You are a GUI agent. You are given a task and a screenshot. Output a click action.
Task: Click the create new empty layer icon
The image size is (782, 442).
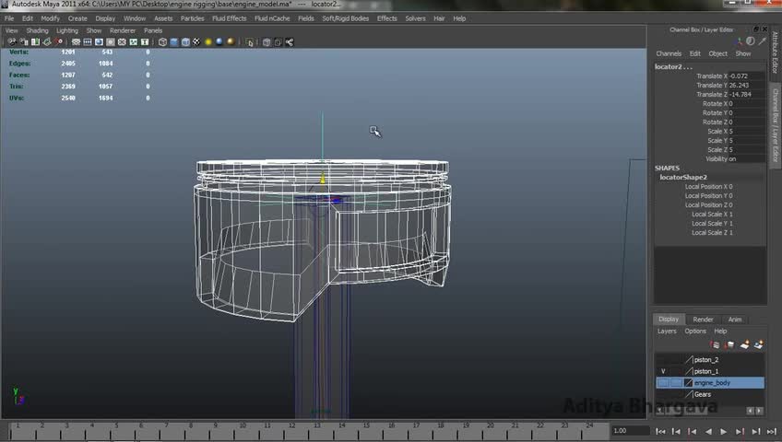coord(744,344)
